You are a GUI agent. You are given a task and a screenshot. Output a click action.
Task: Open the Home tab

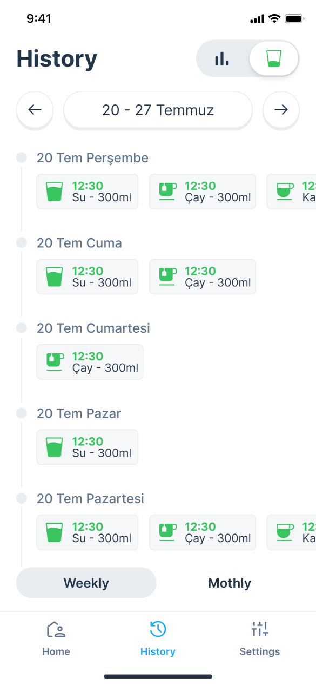[56, 638]
